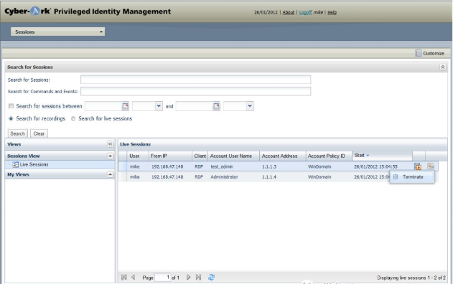Collapse the Sessions View section
The height and width of the screenshot is (284, 453).
(x=110, y=156)
